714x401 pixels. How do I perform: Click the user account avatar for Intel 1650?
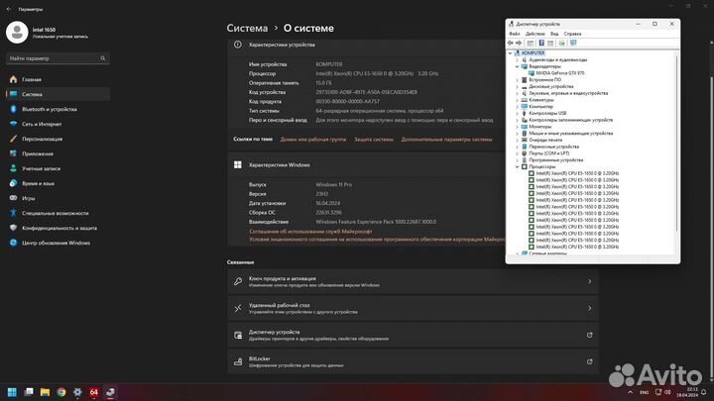tap(17, 33)
